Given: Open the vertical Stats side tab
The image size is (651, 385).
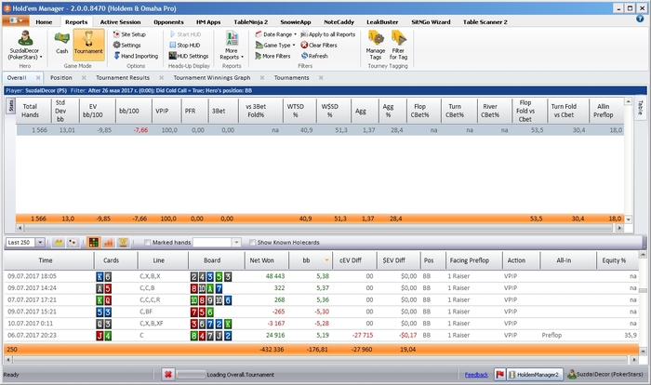Looking at the screenshot, I should [x=11, y=105].
